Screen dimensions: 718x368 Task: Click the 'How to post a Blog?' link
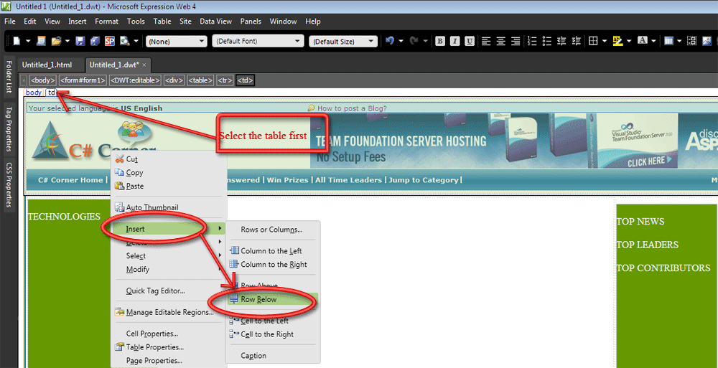pyautogui.click(x=352, y=108)
